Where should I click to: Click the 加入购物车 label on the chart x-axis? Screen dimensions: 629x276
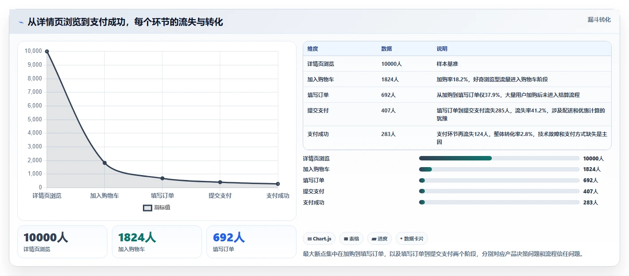pyautogui.click(x=105, y=196)
